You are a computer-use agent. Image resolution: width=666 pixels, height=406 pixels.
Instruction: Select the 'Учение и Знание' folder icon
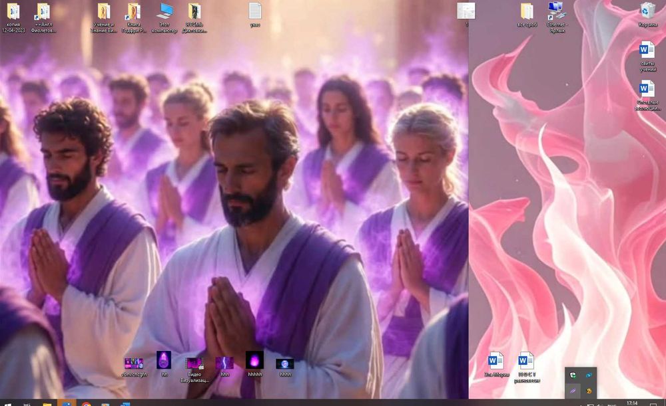104,12
